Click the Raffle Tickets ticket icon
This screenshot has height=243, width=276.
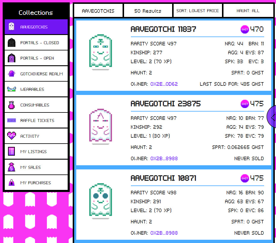tap(12, 120)
